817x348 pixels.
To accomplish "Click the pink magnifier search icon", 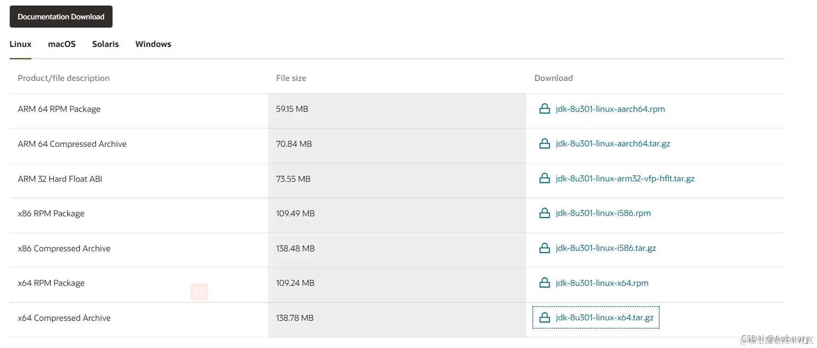I will pyautogui.click(x=199, y=292).
